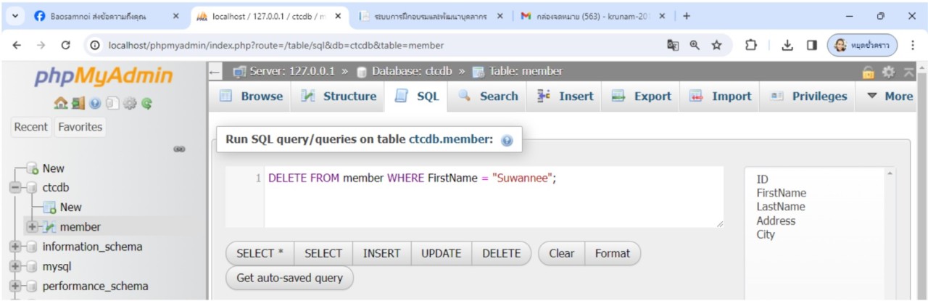Reload the navigation panel with green icon
Image resolution: width=928 pixels, height=301 pixels.
click(146, 104)
